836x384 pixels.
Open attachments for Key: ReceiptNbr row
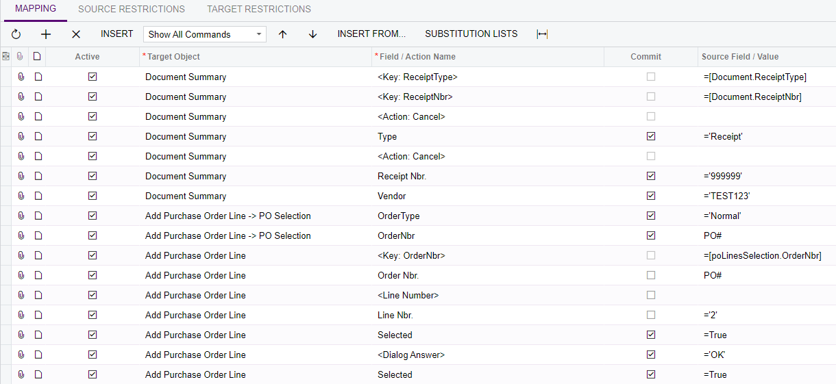(x=21, y=97)
